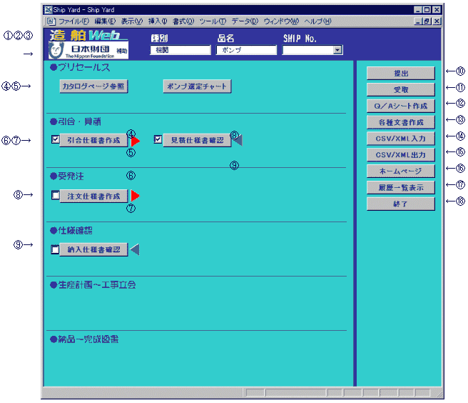Screen dimensions: 468x403
Task: Click the 日本財団 Nippon Foundation logo
Action: [88, 50]
